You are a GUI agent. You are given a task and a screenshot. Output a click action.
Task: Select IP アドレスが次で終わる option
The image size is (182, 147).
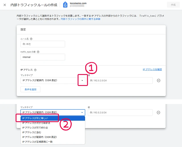click(53, 127)
